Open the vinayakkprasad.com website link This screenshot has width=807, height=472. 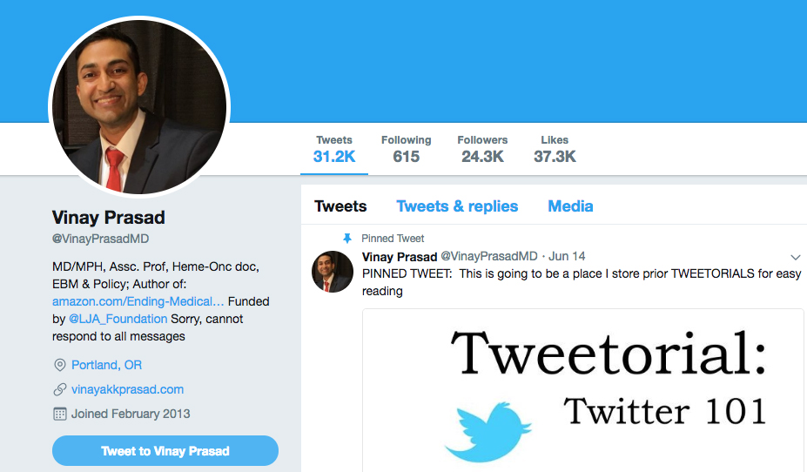(127, 389)
